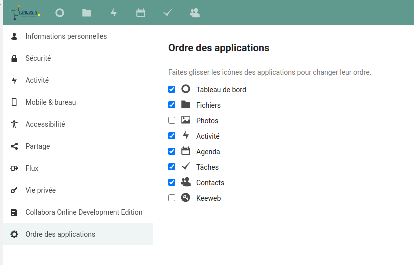Select Accessibilité in the sidebar
This screenshot has height=265, width=414.
click(45, 124)
